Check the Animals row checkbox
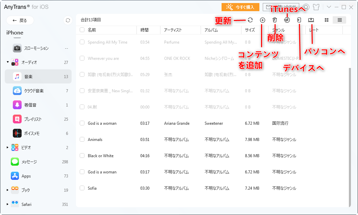The width and height of the screenshot is (358, 215). (82, 139)
